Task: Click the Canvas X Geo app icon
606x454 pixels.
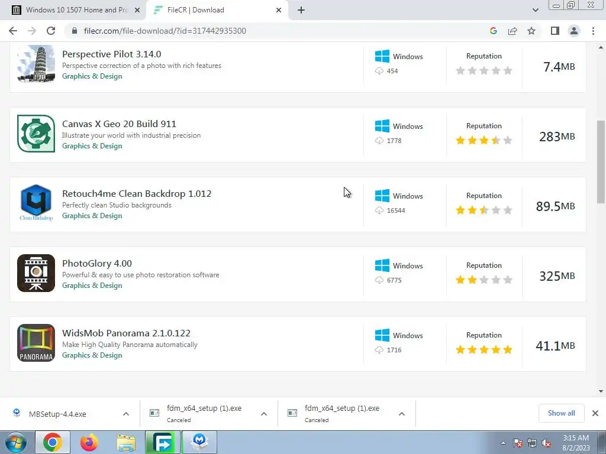Action: 36,134
